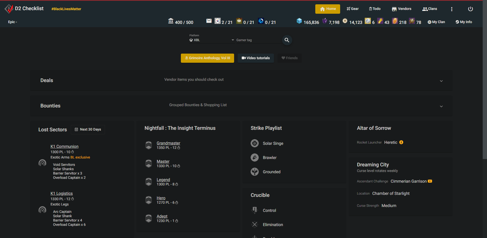
Task: Select the Elimination crucible icon
Action: (x=254, y=225)
